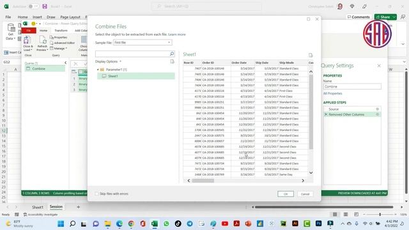Switch to the Sheet1 worksheet tab

pos(38,207)
